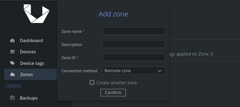
Task: Expand the Connection method dropdown arrow
Action: tap(159, 71)
